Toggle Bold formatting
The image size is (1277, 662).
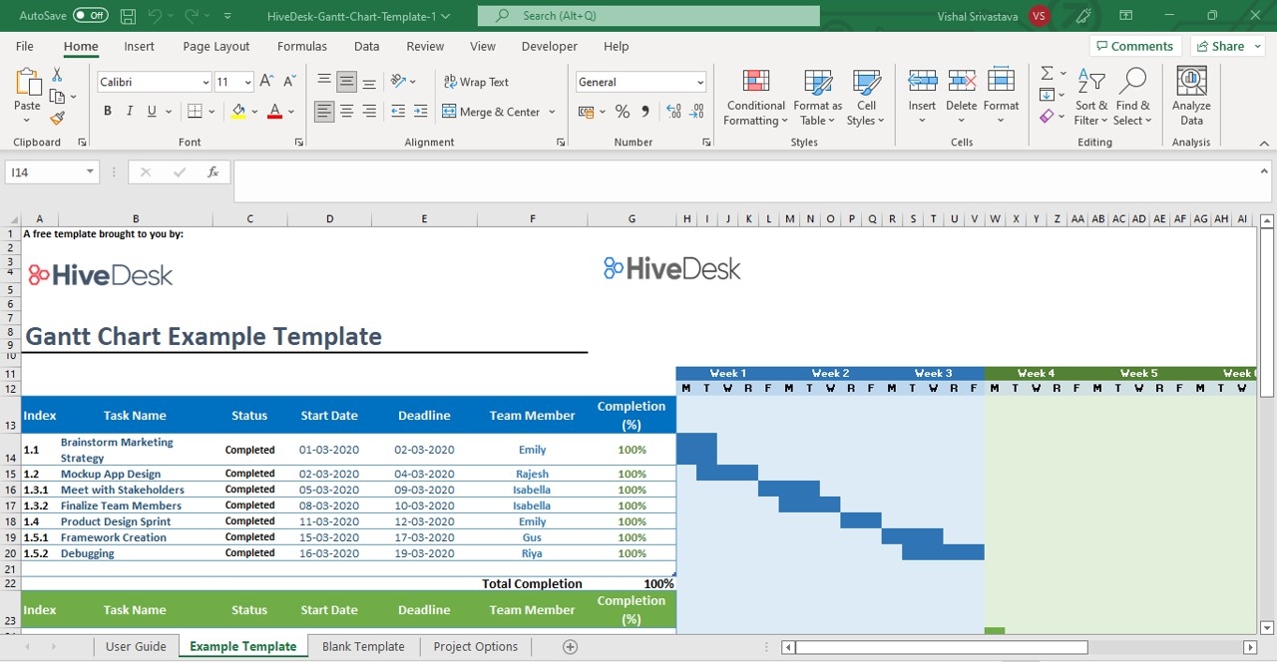point(107,111)
